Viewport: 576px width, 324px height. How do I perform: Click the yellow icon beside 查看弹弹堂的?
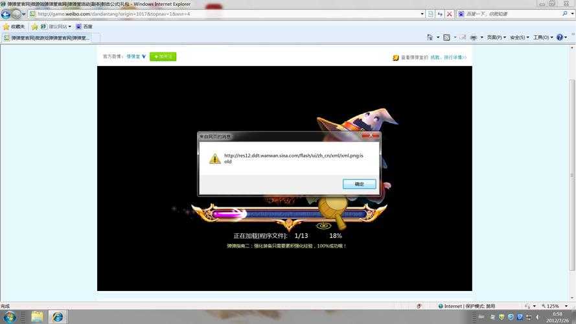point(396,58)
